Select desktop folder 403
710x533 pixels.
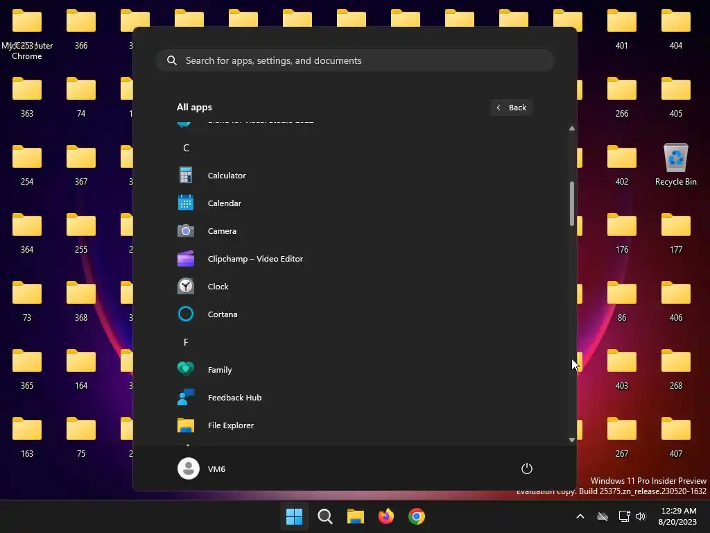coord(622,369)
